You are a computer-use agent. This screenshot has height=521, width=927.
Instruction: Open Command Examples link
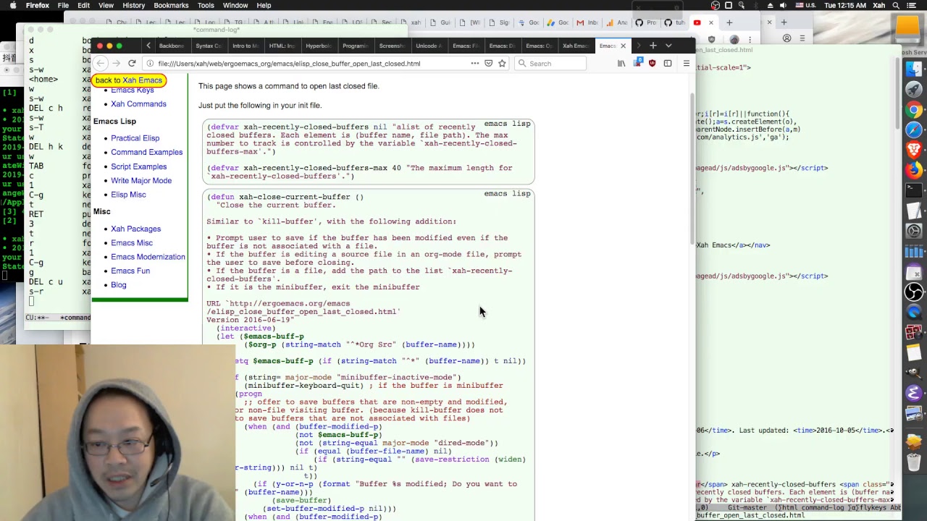pos(146,152)
